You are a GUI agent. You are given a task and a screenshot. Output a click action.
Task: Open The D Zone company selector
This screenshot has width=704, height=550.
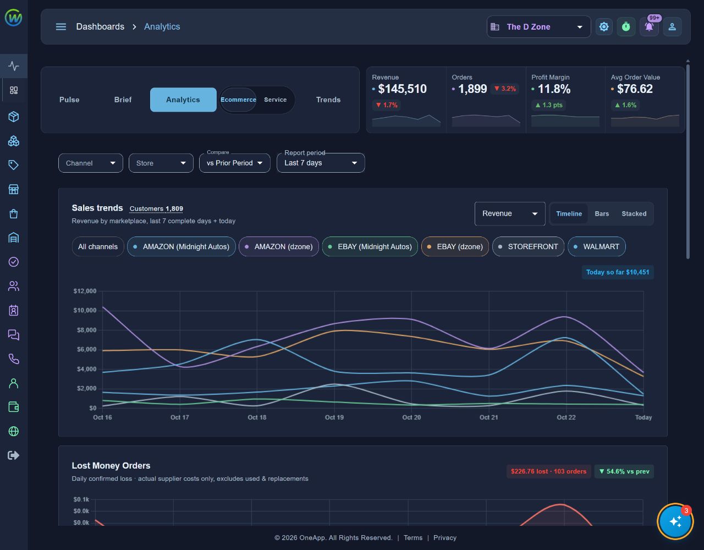(x=539, y=26)
